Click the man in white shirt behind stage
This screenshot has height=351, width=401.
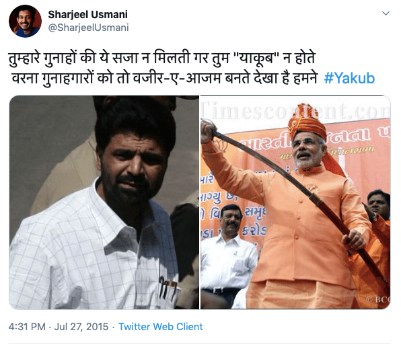coord(228,253)
